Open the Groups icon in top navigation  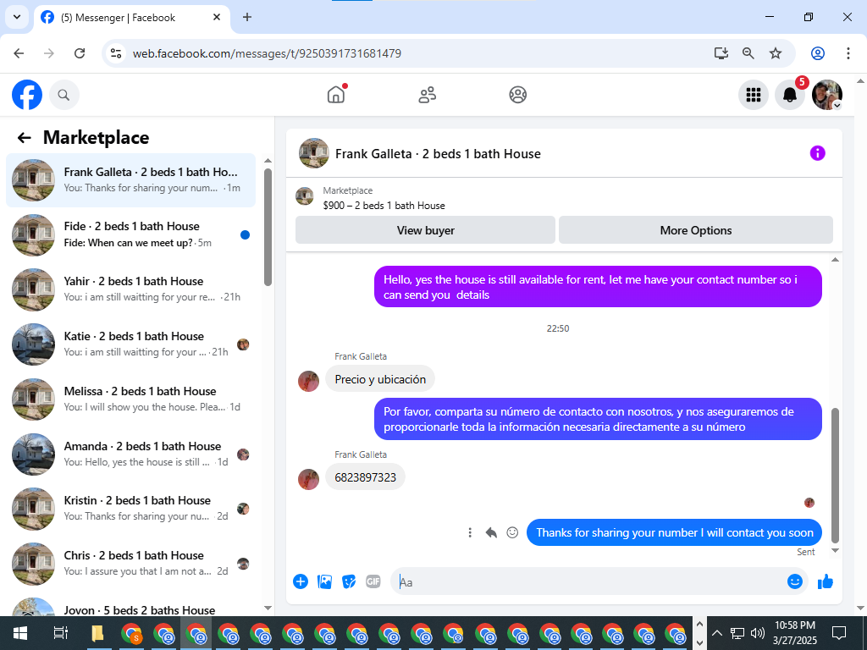point(517,95)
